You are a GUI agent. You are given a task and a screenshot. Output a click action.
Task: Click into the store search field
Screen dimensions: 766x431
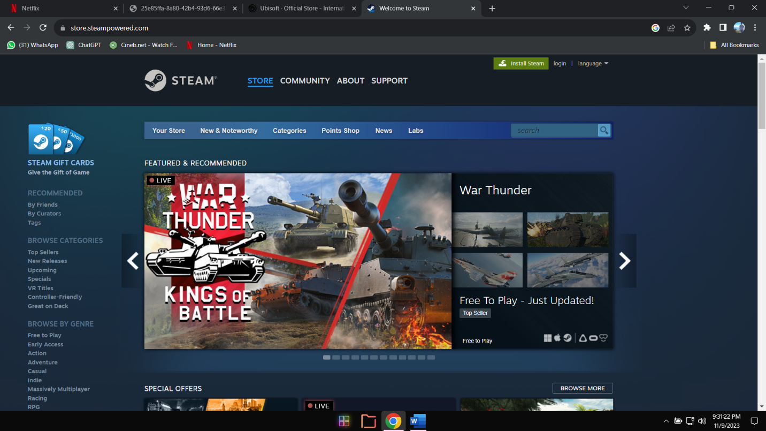point(554,131)
